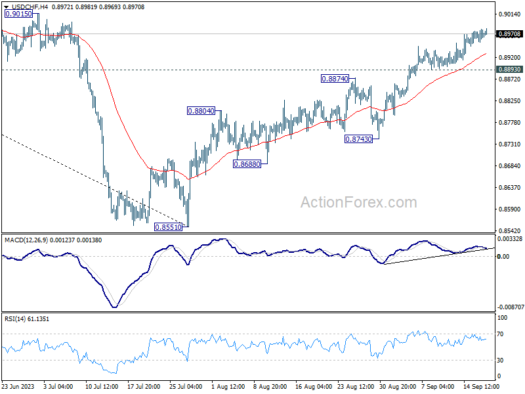Select the 0.003328 MACD axis value

point(510,239)
